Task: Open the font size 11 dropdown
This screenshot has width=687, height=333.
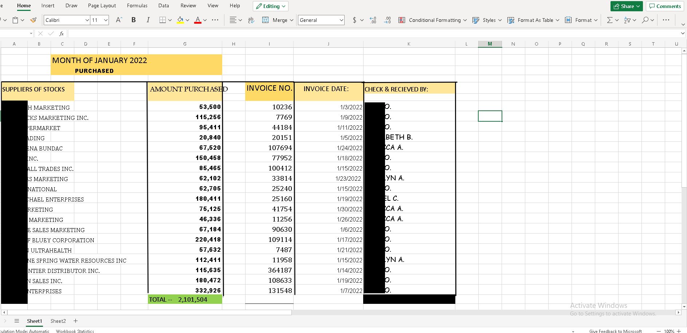Action: tap(106, 20)
